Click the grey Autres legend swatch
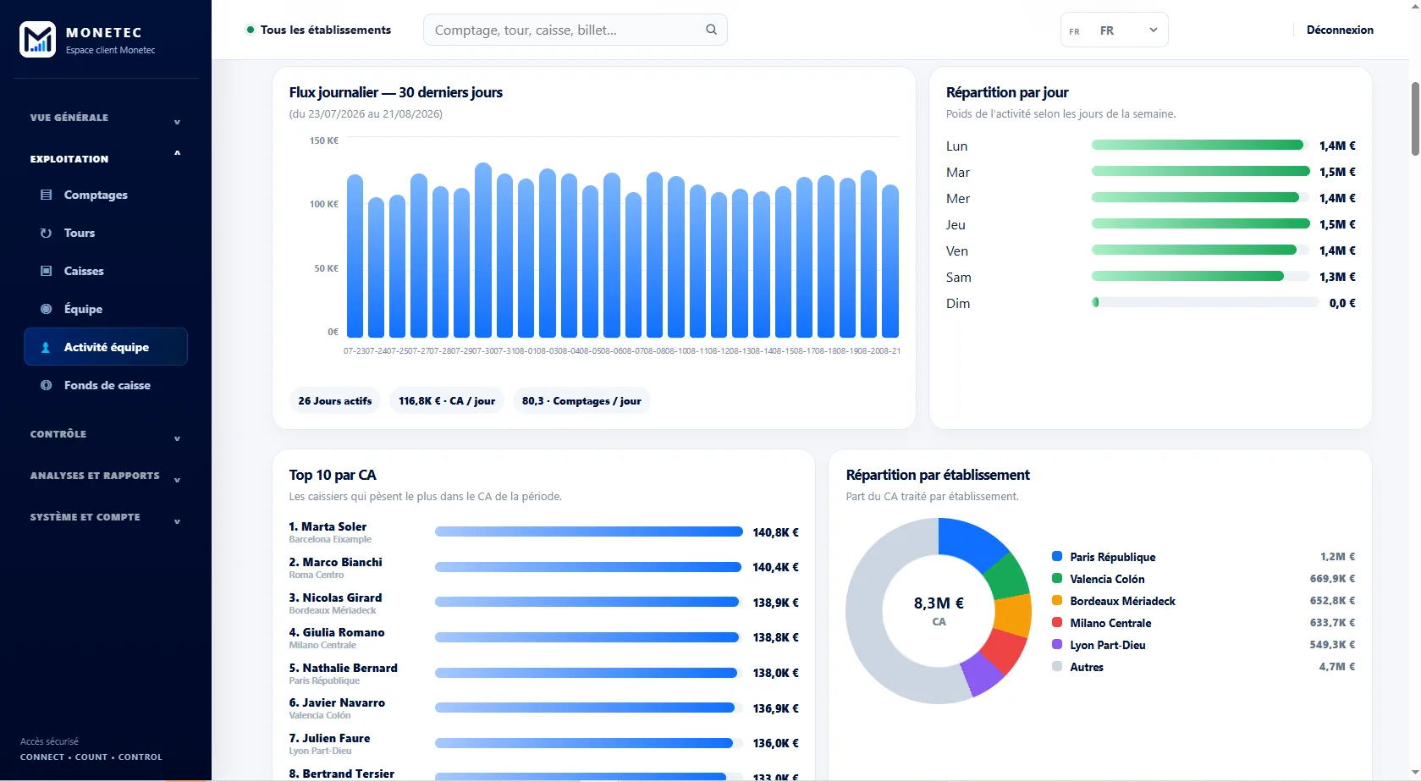The width and height of the screenshot is (1421, 782). point(1057,667)
